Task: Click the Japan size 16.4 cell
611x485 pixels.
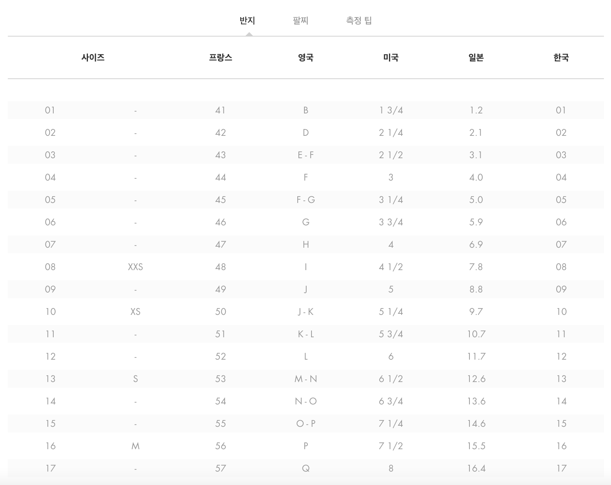Action: click(x=476, y=469)
